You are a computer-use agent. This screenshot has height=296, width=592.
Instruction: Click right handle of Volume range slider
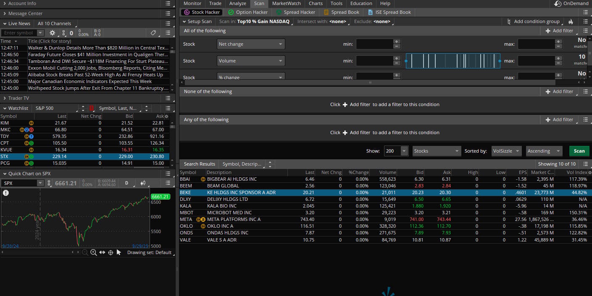(500, 61)
